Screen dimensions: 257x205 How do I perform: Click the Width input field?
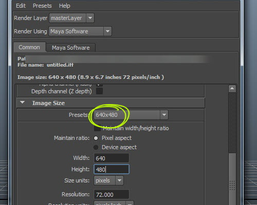(112, 158)
